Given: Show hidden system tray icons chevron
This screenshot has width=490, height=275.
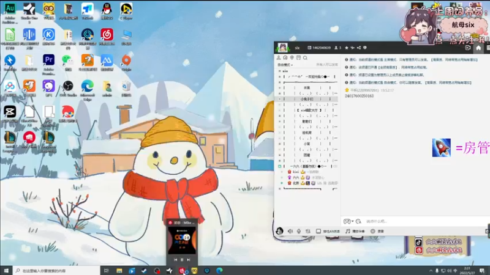Looking at the screenshot, I should [431, 271].
